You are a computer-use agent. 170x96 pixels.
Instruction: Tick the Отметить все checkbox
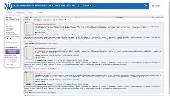click(x=114, y=17)
